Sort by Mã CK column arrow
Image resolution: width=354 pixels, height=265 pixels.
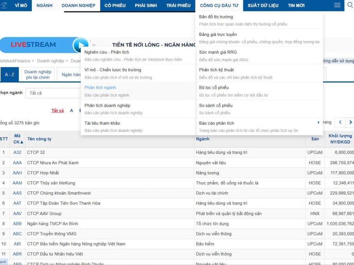pyautogui.click(x=22, y=142)
